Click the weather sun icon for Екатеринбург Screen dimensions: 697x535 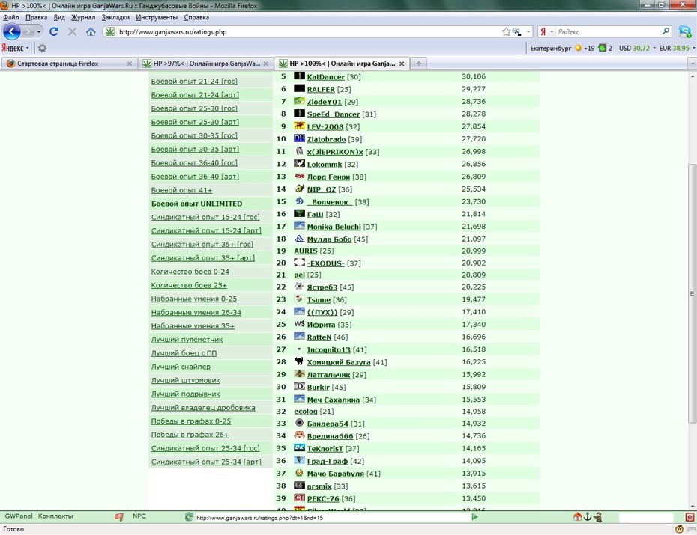point(578,48)
